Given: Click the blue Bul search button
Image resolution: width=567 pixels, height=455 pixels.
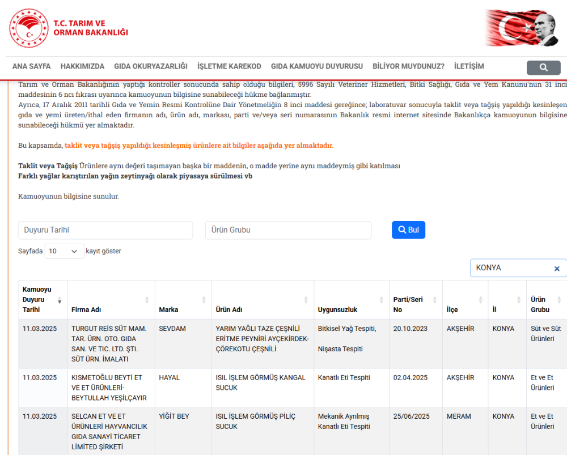Looking at the screenshot, I should 408,230.
